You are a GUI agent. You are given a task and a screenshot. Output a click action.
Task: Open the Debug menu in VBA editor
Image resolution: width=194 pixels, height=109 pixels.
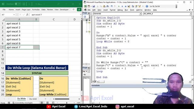pos(120,10)
